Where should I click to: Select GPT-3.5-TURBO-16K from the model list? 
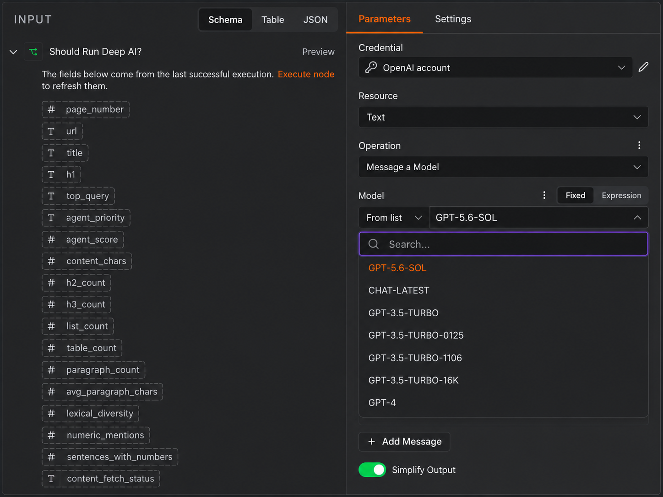(x=503, y=380)
